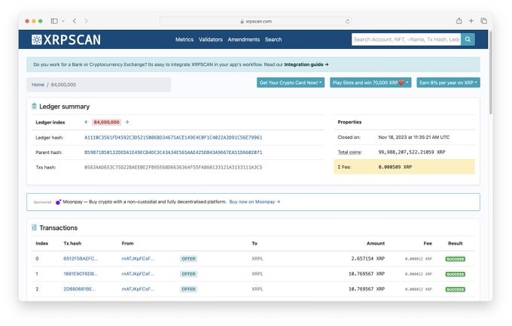
Task: Open the sidebar dropdown chevron
Action: click(x=63, y=21)
